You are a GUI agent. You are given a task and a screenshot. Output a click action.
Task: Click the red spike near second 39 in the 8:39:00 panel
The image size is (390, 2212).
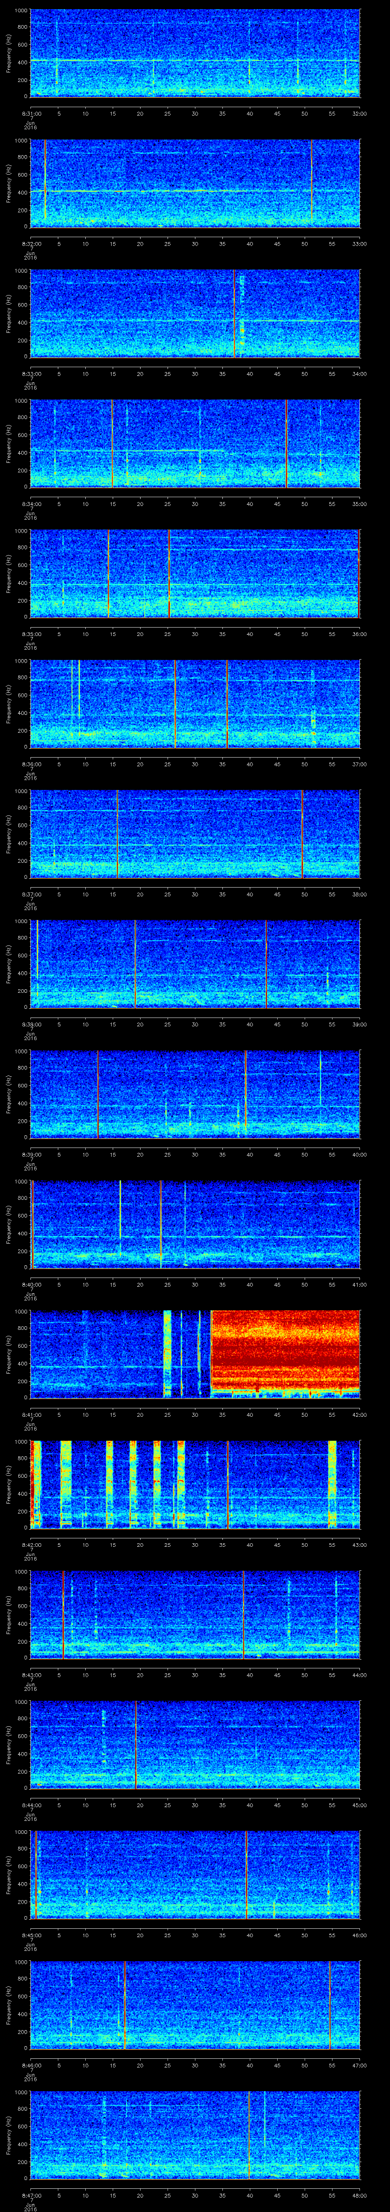click(x=245, y=1093)
